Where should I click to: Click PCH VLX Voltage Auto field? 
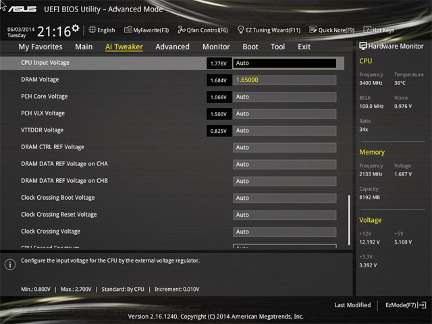click(285, 113)
